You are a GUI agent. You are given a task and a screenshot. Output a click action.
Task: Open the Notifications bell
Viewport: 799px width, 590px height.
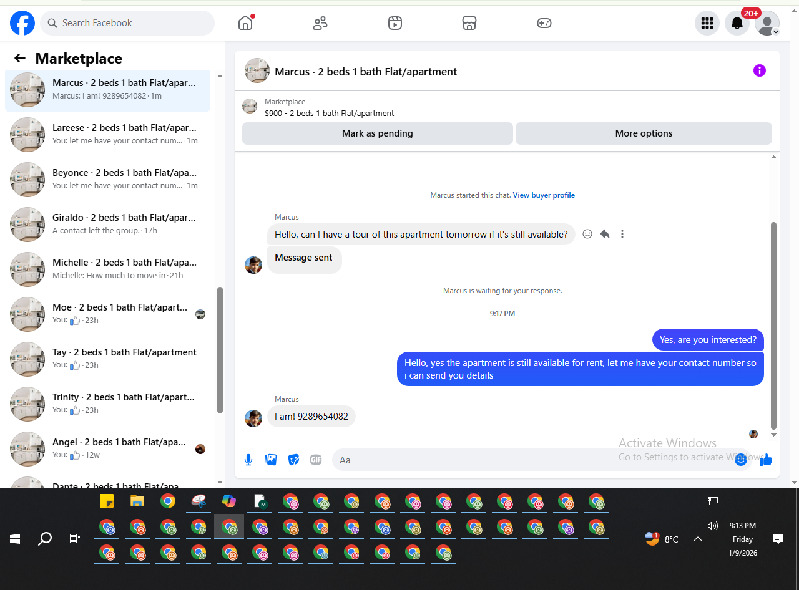point(737,23)
